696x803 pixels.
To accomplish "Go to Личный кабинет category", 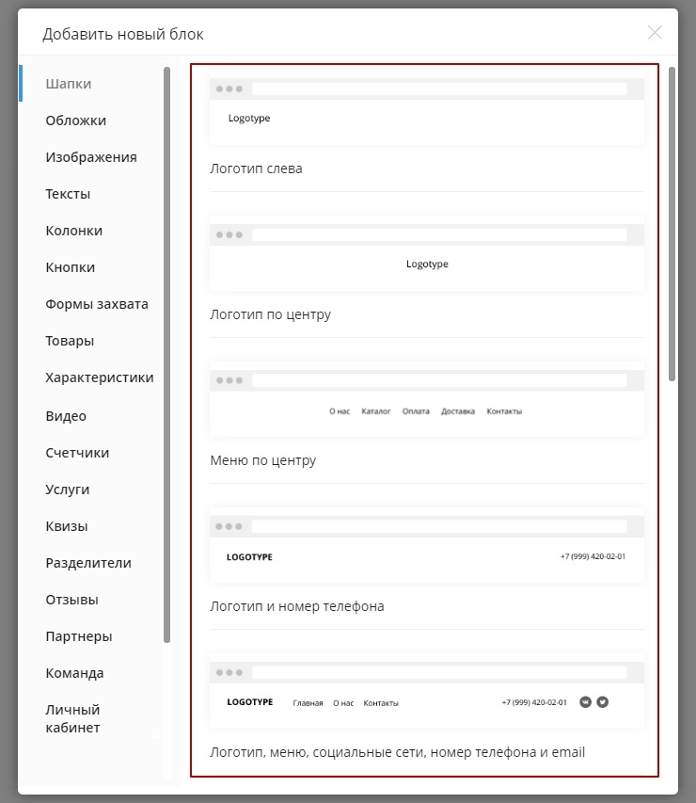I will coord(73,718).
